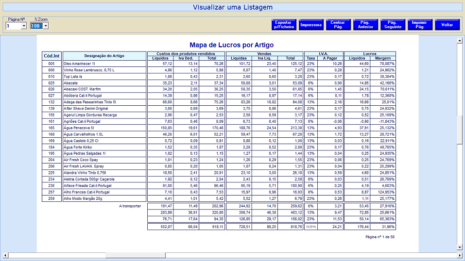465x261 pixels.
Task: Click the vertical scrollbar thumb
Action: click(460, 130)
